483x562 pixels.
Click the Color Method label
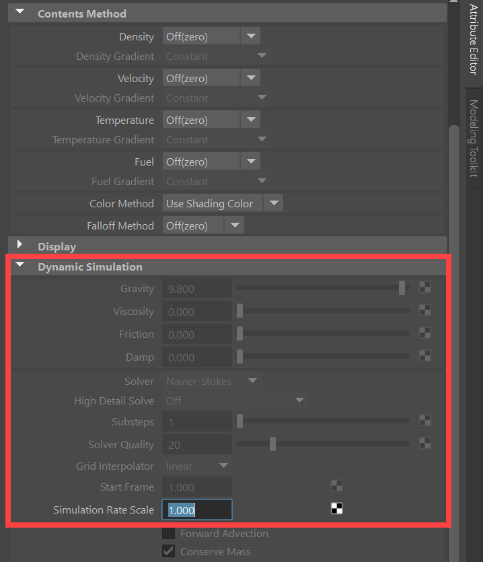pos(122,203)
